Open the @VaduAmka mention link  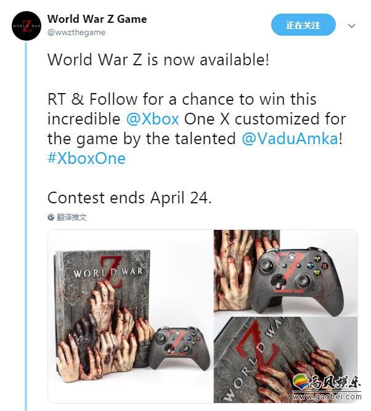click(x=290, y=139)
